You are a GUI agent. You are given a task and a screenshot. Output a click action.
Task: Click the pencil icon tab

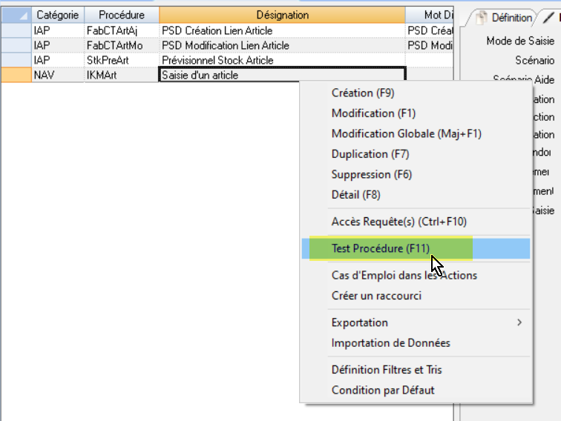point(548,17)
